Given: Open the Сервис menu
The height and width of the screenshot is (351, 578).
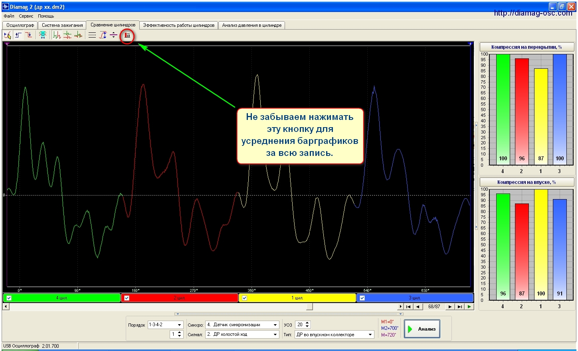Looking at the screenshot, I should pyautogui.click(x=26, y=16).
